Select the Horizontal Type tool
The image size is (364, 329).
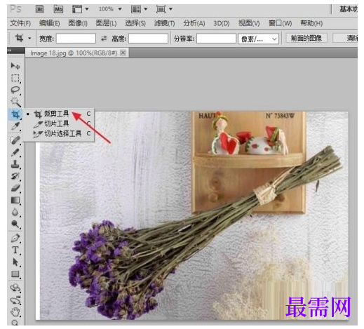pyautogui.click(x=15, y=250)
